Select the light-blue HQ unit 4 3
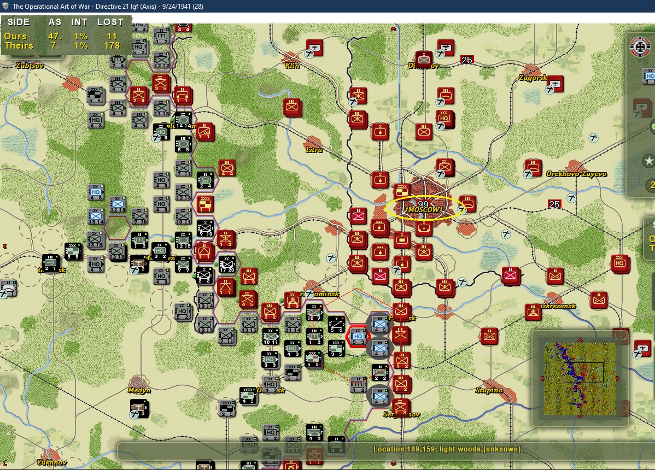The width and height of the screenshot is (655, 470). click(96, 192)
